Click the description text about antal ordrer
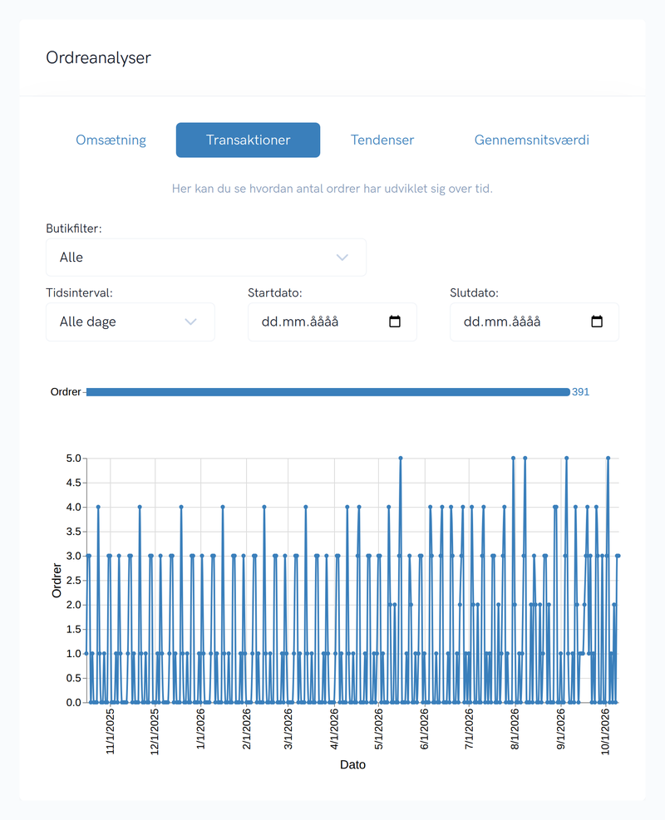This screenshot has width=665, height=820. (x=332, y=189)
